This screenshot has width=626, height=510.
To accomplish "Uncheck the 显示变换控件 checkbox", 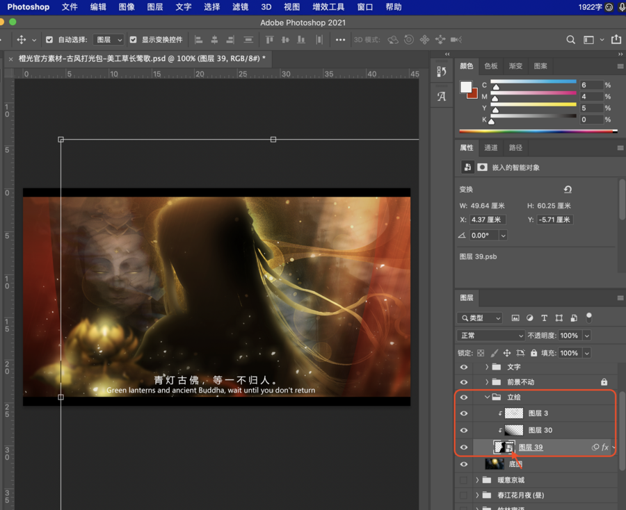I will 133,40.
